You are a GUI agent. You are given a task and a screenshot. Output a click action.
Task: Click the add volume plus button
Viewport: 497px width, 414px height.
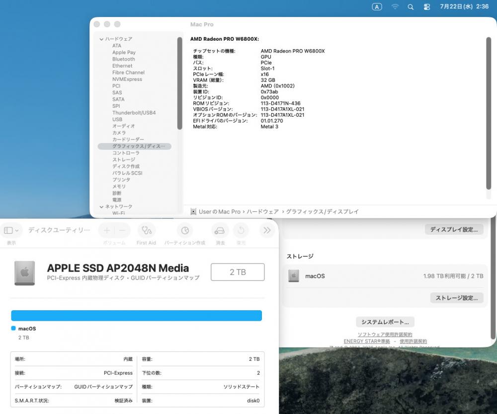107,230
